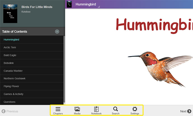Go to the Previous page
The width and height of the screenshot is (193, 116).
pyautogui.click(x=10, y=111)
